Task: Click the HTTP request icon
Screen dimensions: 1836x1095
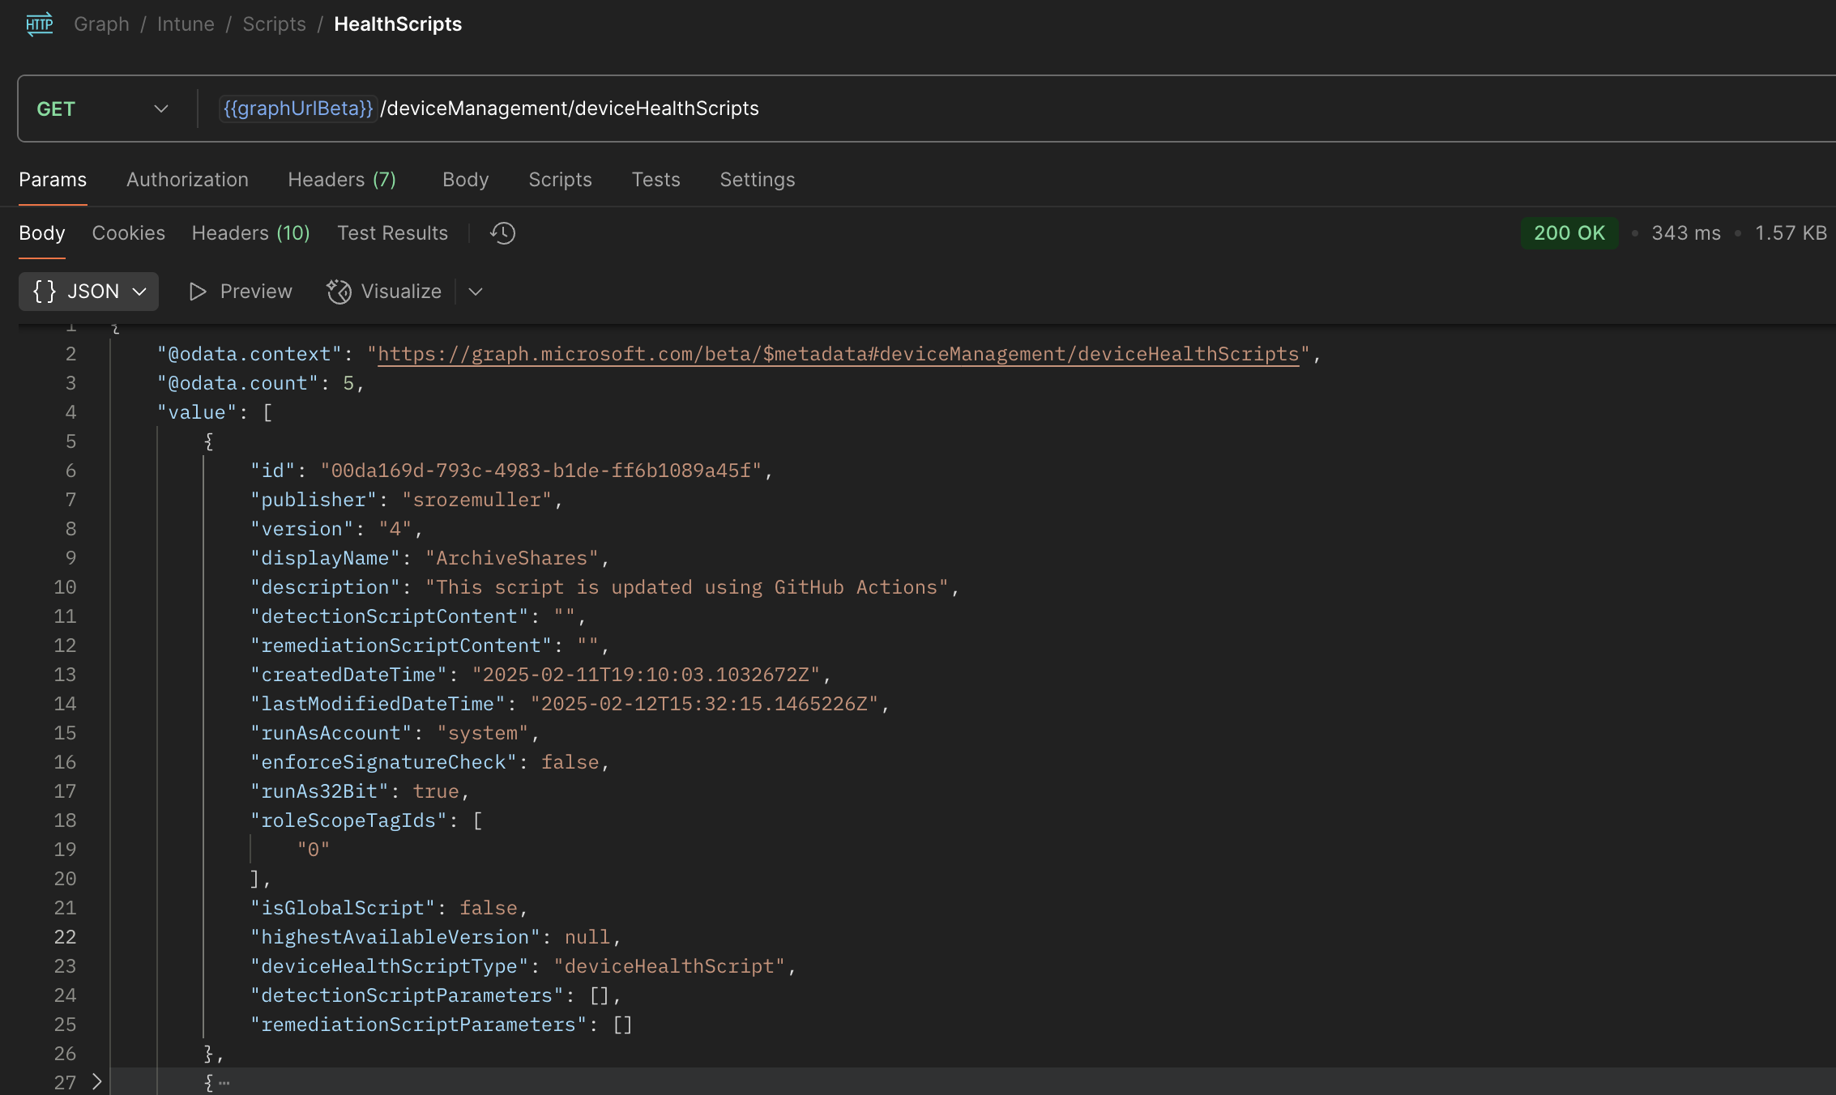Action: point(39,24)
